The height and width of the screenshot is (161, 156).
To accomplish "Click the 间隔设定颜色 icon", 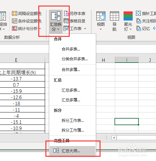I will (x=15, y=13).
